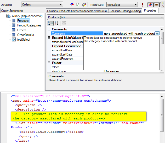Toggle the XML view mode button
This screenshot has height=143, width=165.
coord(156,5)
